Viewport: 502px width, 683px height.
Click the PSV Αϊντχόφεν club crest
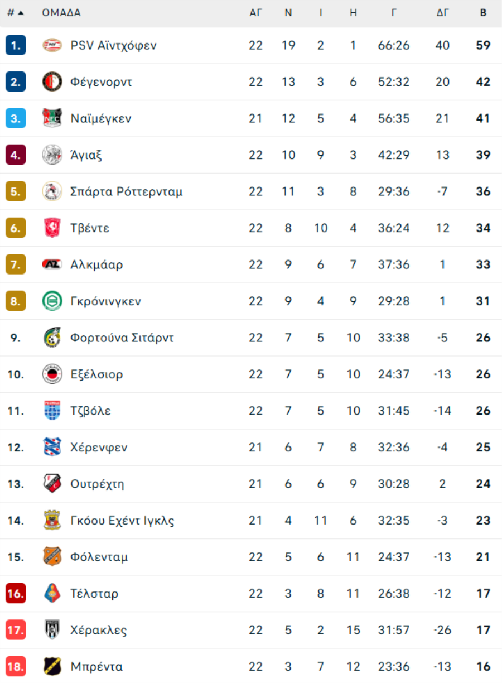[52, 45]
